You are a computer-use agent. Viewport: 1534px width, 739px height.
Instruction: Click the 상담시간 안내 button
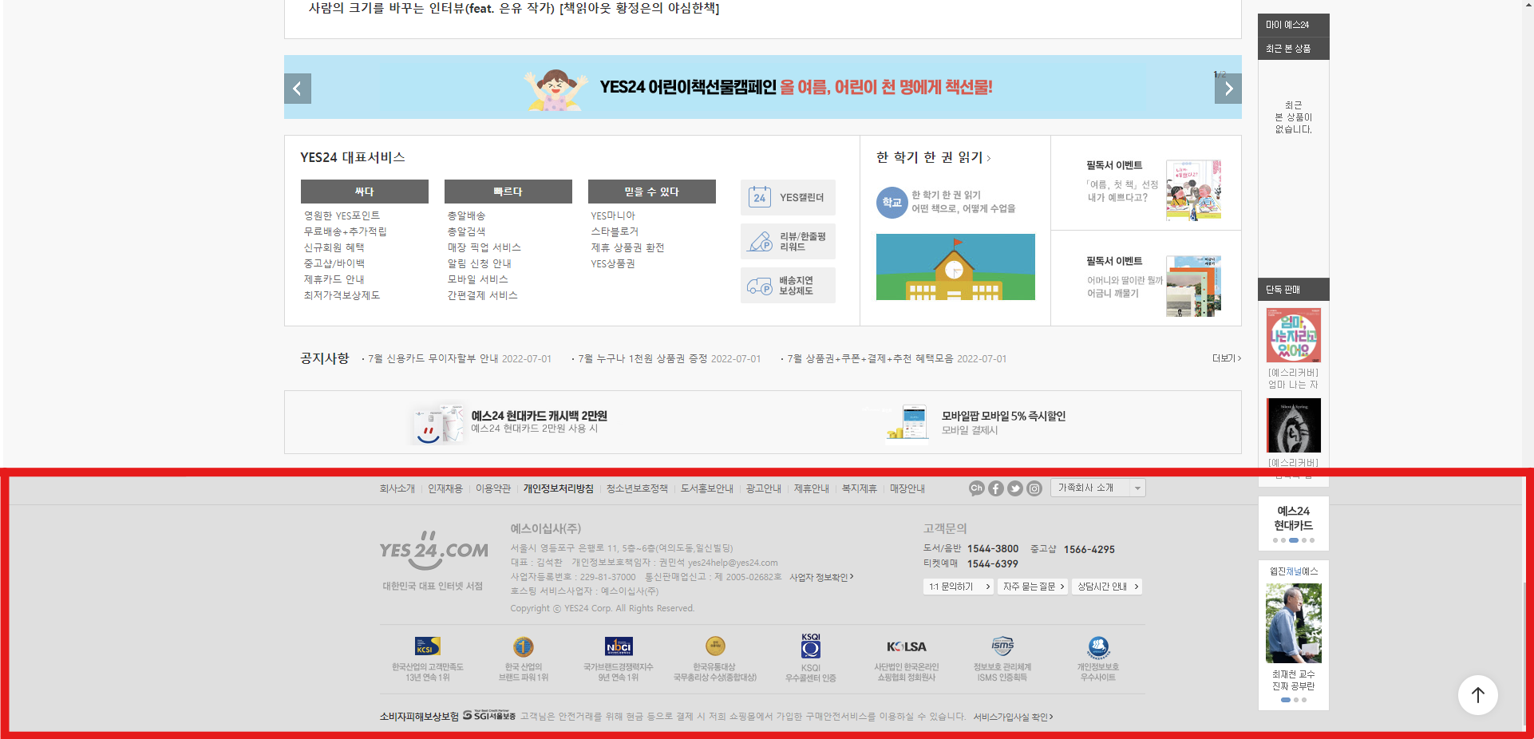coord(1107,587)
